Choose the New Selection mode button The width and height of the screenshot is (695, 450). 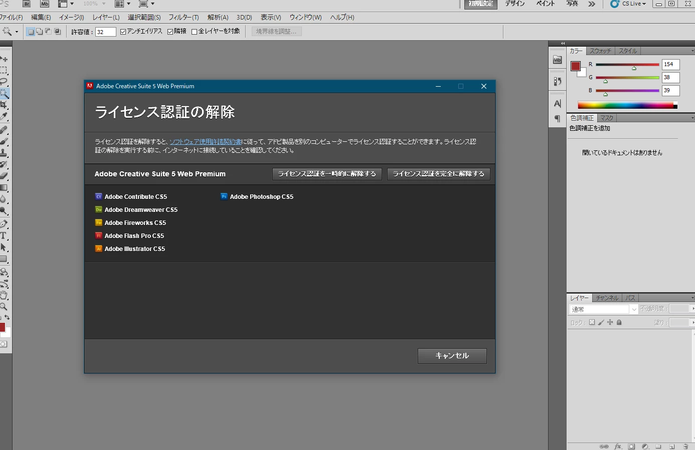coord(31,32)
